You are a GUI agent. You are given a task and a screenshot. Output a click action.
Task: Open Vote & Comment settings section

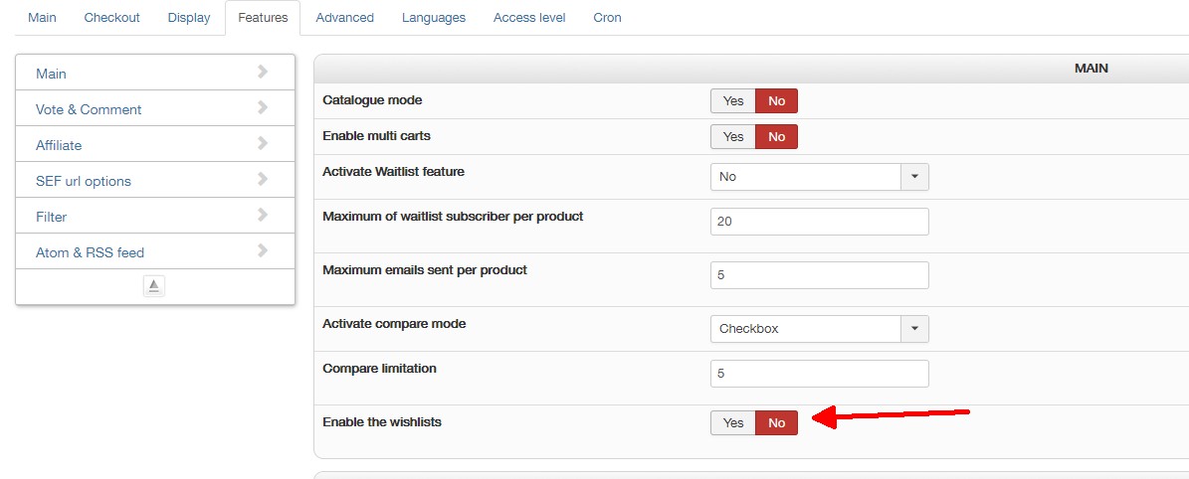pos(89,109)
